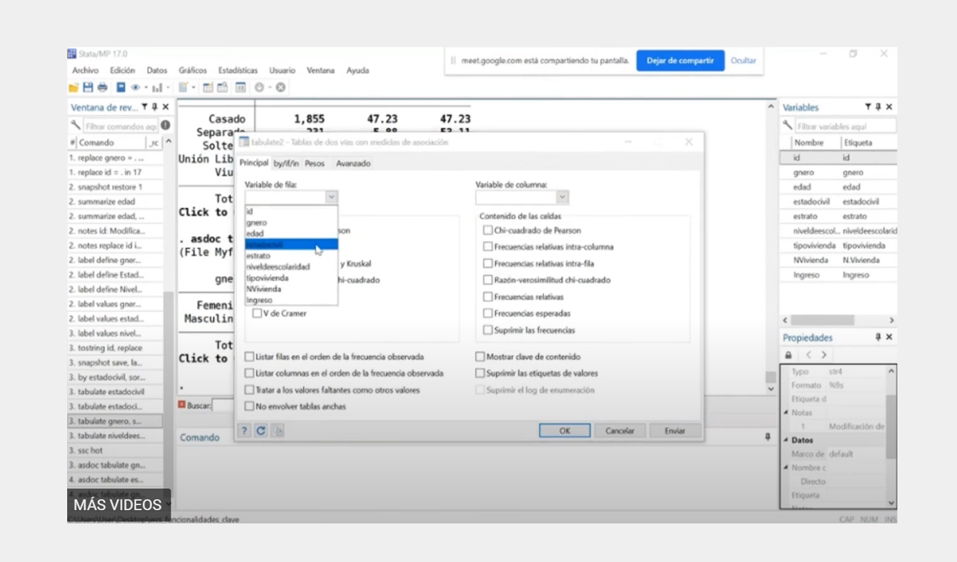The image size is (957, 562).
Task: Switch to the by/if/in tab
Action: 285,164
